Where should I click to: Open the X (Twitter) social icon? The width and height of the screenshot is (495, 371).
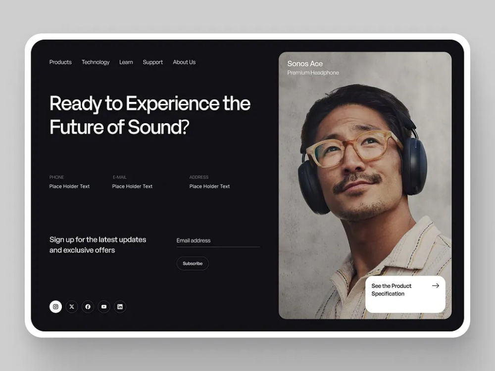point(72,307)
